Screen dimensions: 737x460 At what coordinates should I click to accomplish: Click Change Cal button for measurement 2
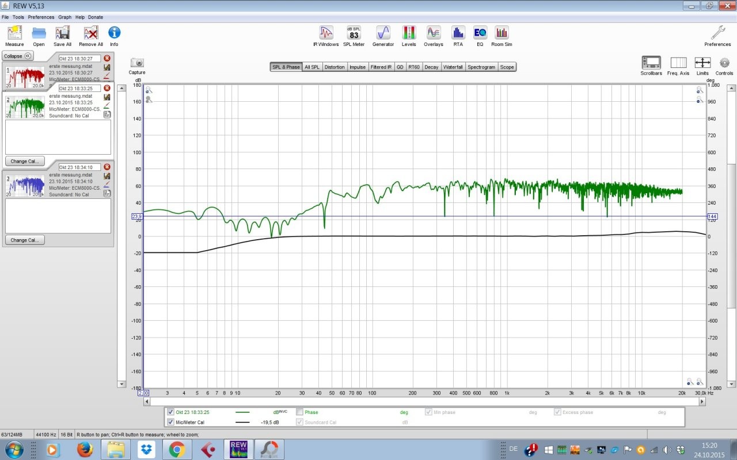point(25,162)
